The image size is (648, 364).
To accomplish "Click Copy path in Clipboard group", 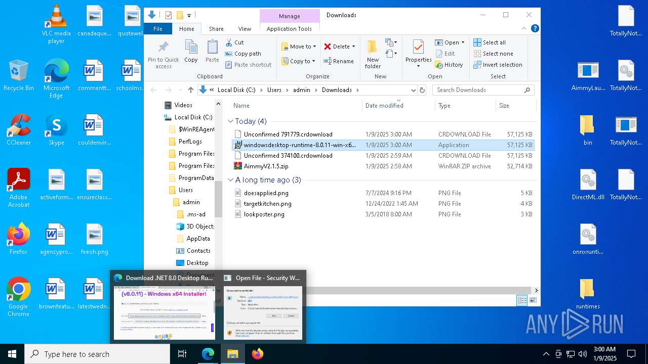I will tap(243, 54).
